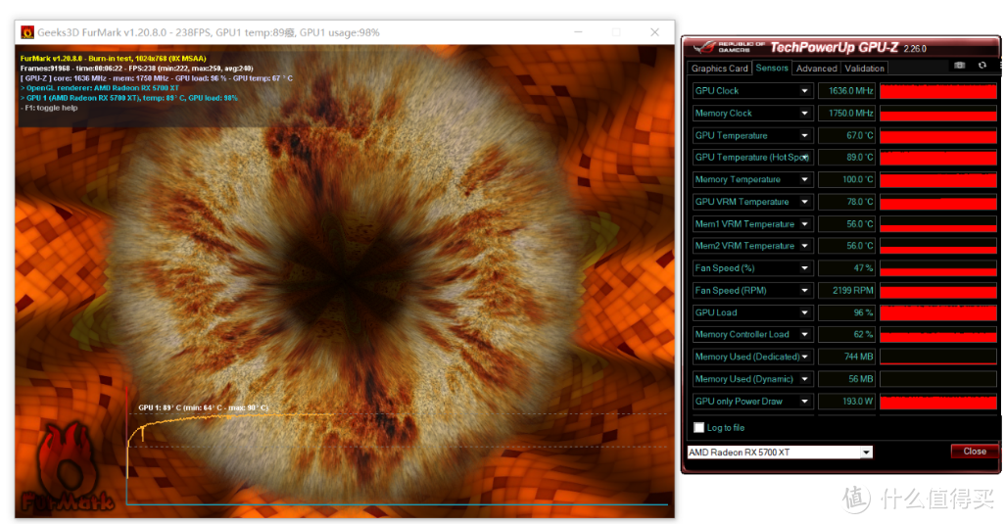Image resolution: width=1005 pixels, height=524 pixels.
Task: Open the AMD Radeon RX 5700 XT selector
Action: (x=780, y=453)
